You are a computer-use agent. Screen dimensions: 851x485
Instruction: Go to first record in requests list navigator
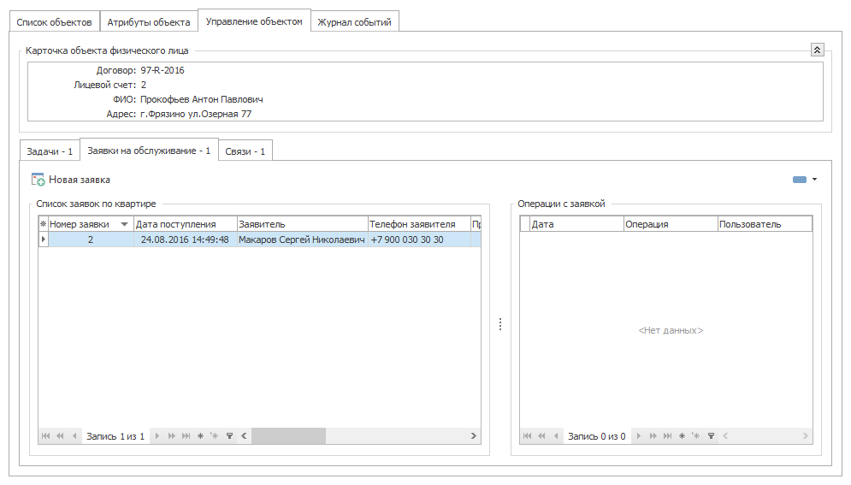point(45,435)
